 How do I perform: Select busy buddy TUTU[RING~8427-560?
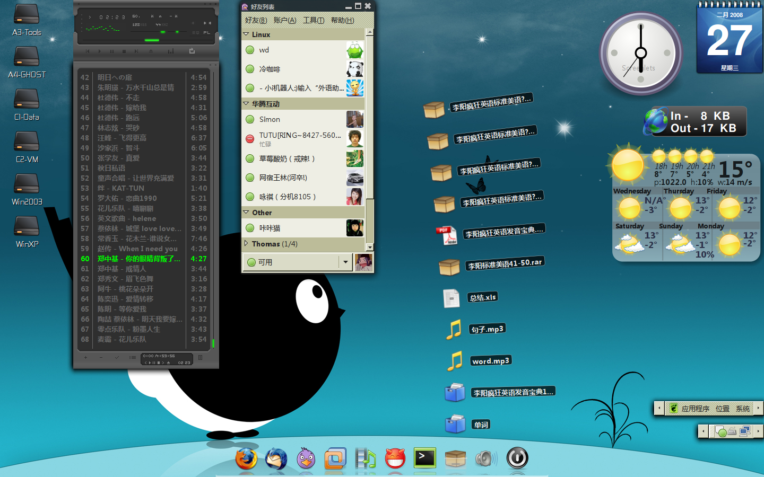pyautogui.click(x=303, y=139)
